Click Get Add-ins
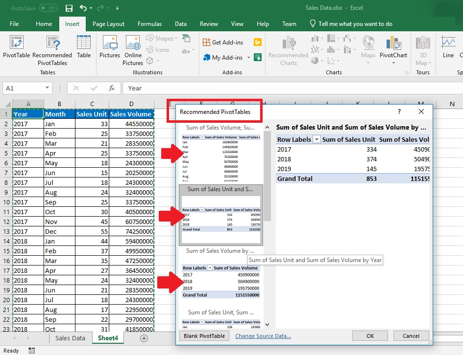The width and height of the screenshot is (463, 355). point(223,43)
